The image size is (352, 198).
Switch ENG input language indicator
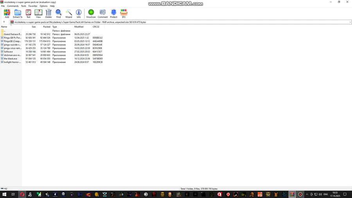(326, 194)
